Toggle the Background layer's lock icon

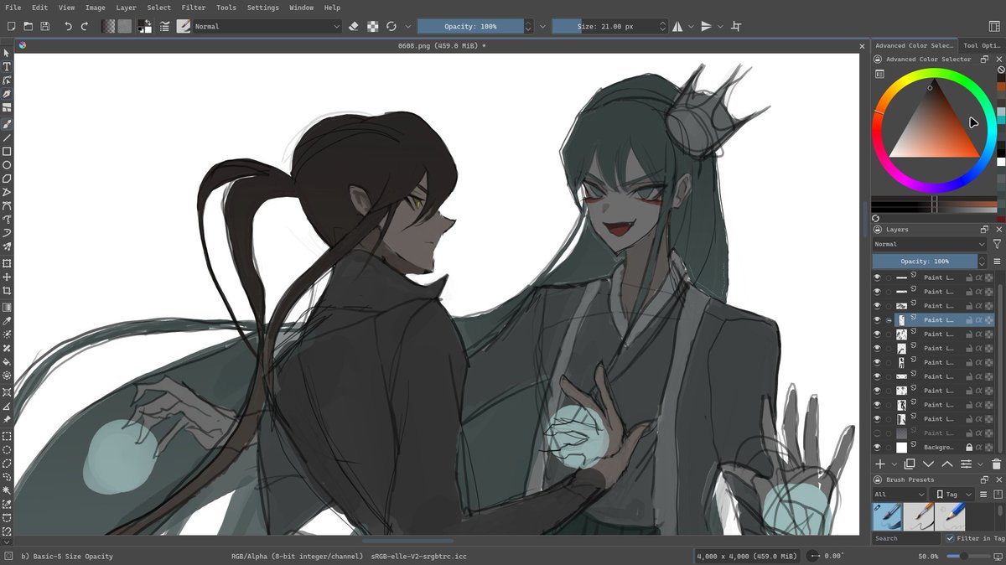coord(969,448)
